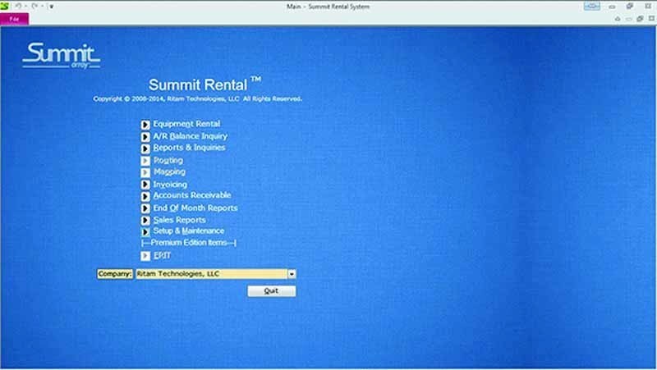Screen dimensions: 657x370
Task: Collapse the ribbon with the up arrow icon
Action: [618, 19]
